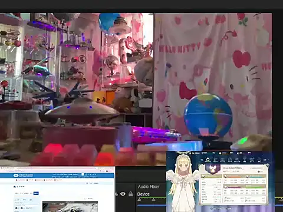The height and width of the screenshot is (212, 283).
Task: Select the fifth menu icon in the game top bar
Action: click(237, 160)
